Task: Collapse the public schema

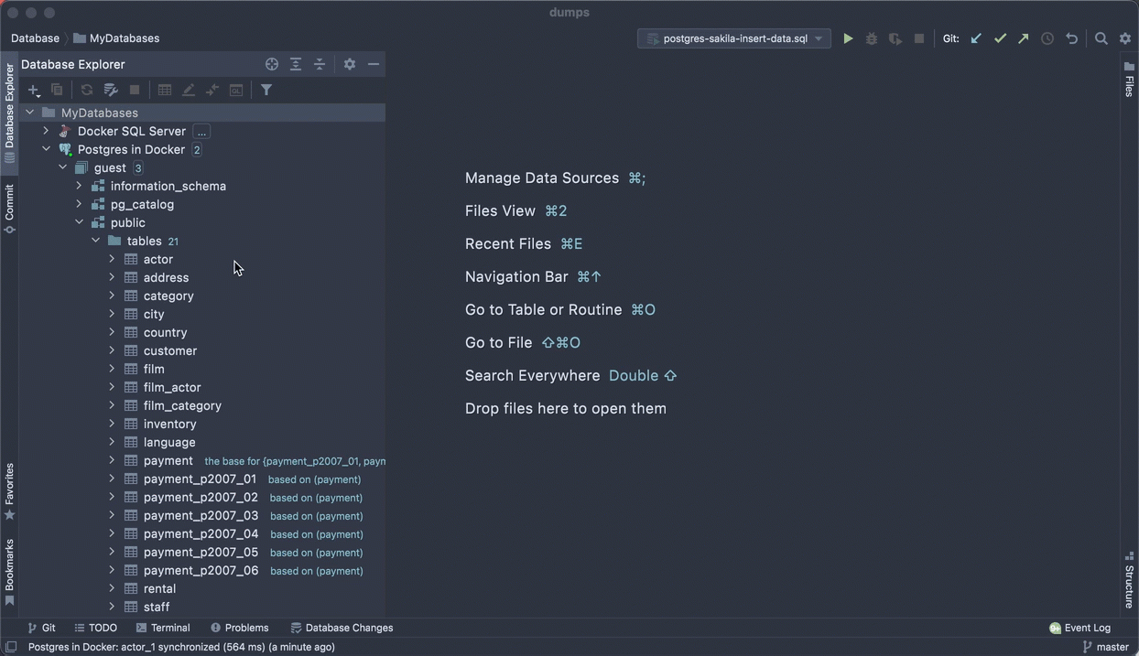Action: (79, 222)
